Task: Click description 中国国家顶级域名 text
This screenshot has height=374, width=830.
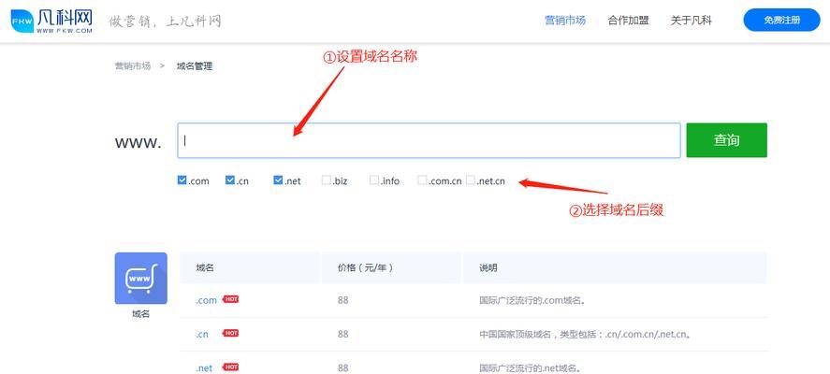Action: 587,335
